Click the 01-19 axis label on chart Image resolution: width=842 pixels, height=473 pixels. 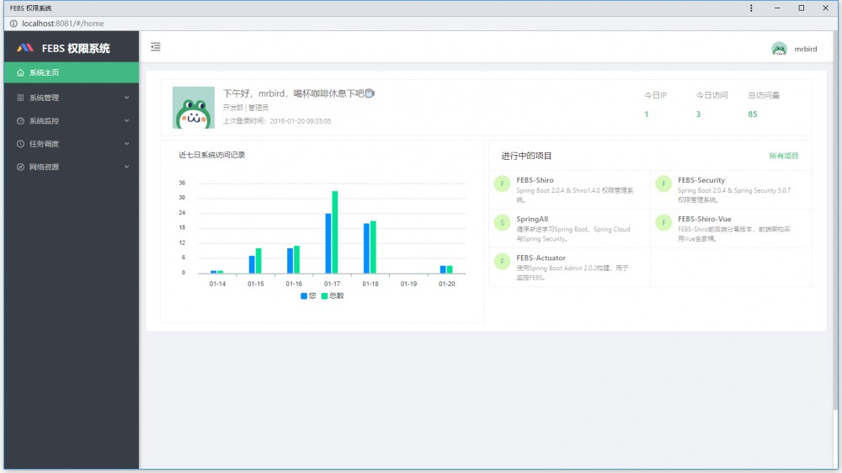point(408,284)
